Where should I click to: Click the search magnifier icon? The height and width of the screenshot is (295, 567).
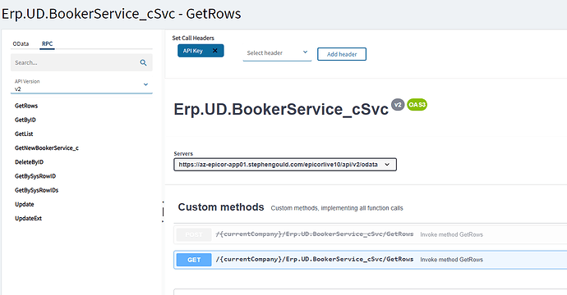click(x=143, y=63)
